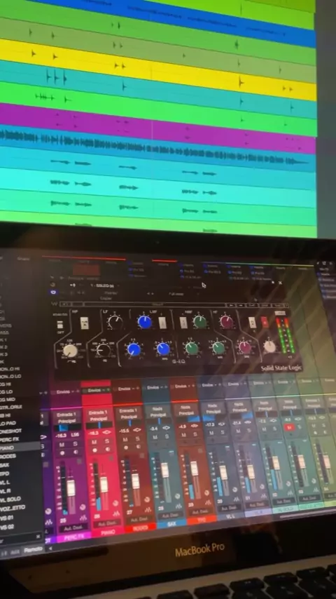336x599 pixels.
Task: Toggle the red EQ switch beside level meter
Action: (265, 322)
